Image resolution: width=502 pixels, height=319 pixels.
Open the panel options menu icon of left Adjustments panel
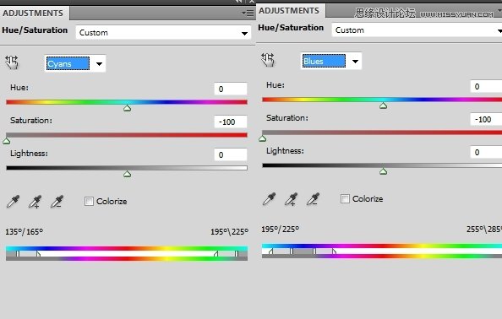pos(248,14)
